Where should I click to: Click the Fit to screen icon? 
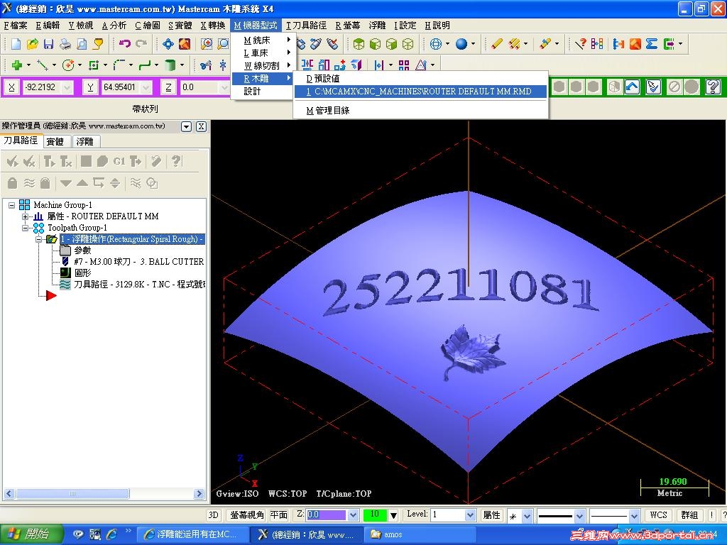tap(168, 44)
